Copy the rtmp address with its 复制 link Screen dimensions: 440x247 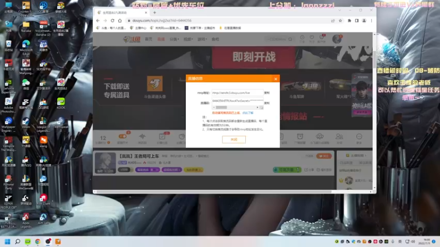(x=267, y=93)
